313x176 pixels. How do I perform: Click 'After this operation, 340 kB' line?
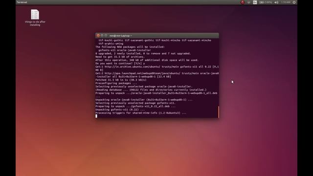(x=147, y=60)
